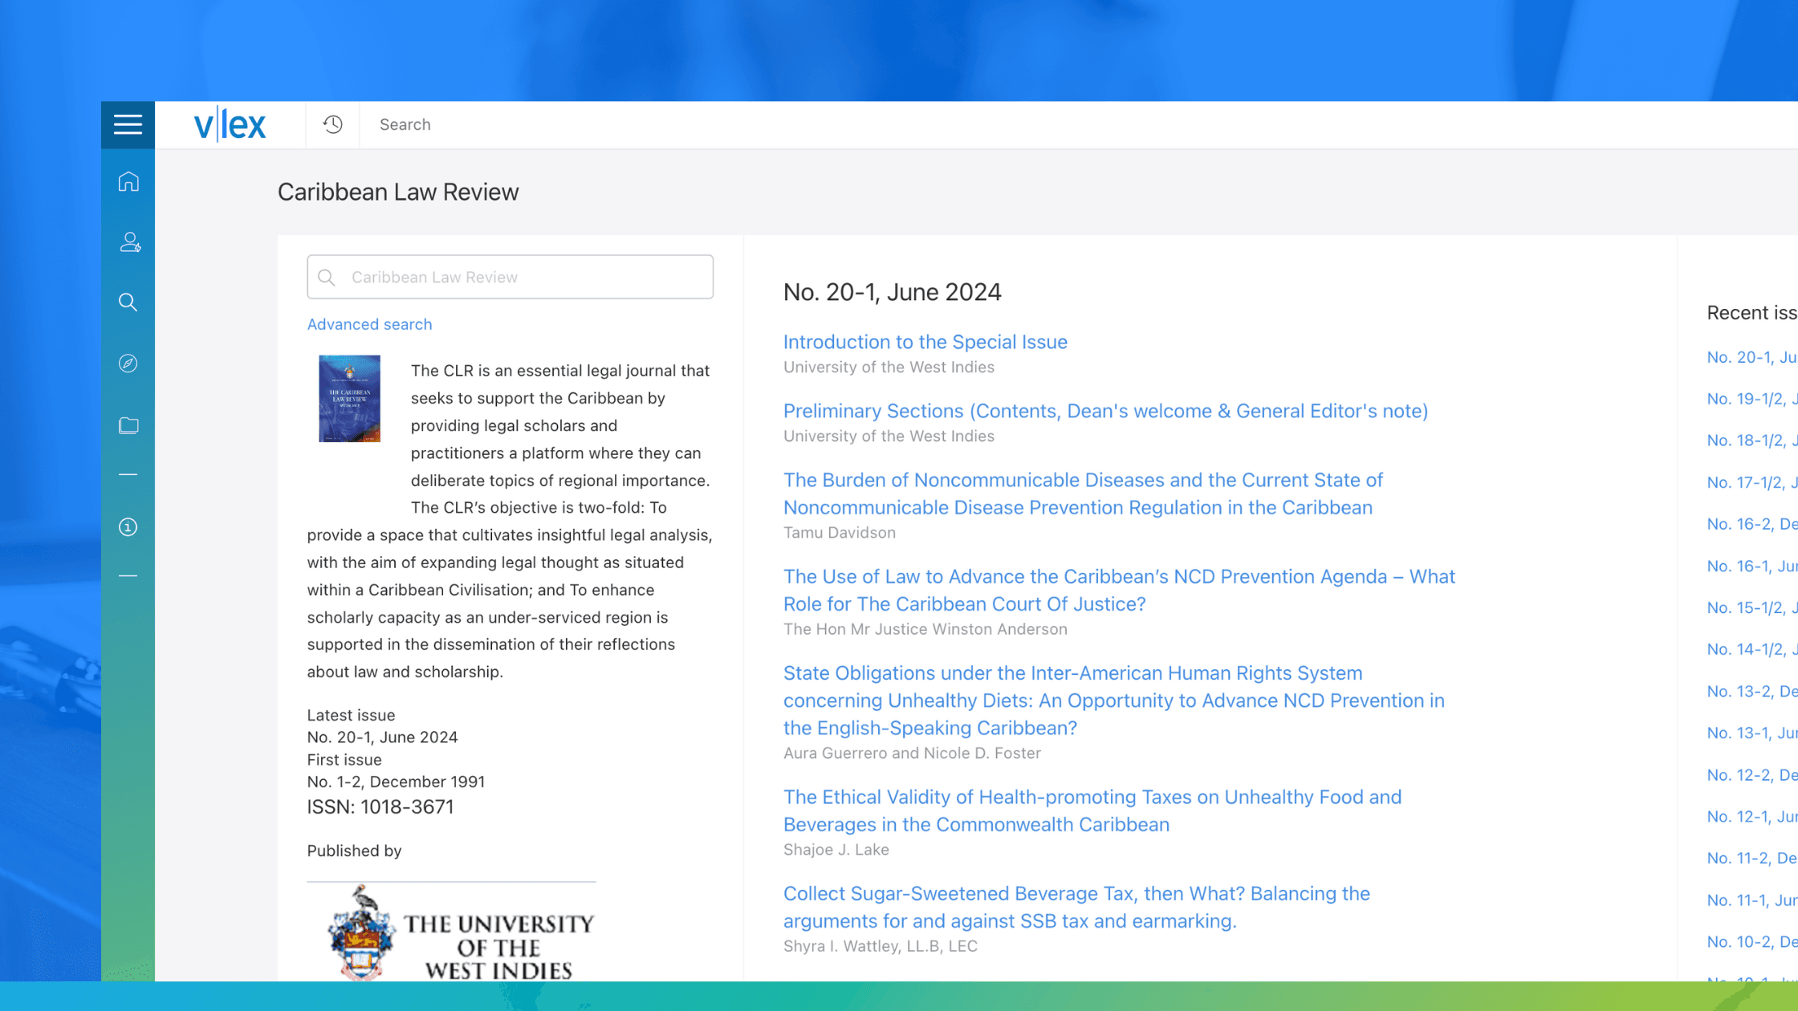This screenshot has height=1011, width=1798.
Task: Select recent issue No. 10-2
Action: (1752, 941)
